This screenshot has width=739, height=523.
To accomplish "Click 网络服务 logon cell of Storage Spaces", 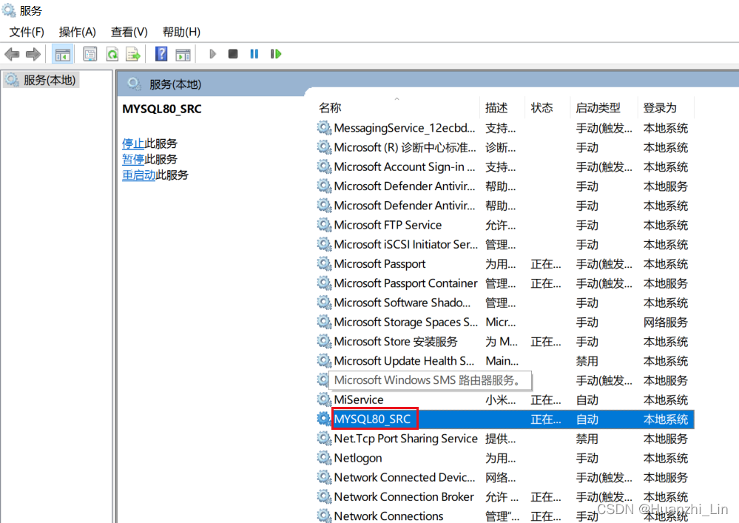I will tap(666, 323).
